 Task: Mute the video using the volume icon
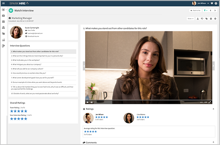coord(92,102)
